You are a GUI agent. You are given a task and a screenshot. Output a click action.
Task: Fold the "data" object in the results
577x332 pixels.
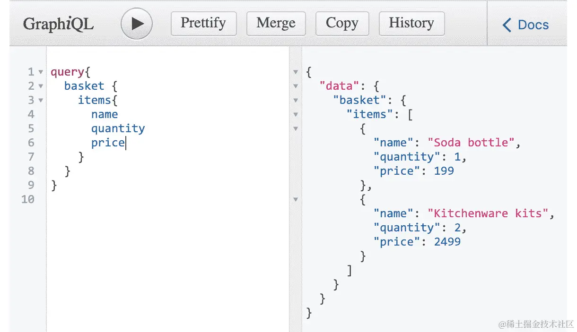click(x=296, y=86)
